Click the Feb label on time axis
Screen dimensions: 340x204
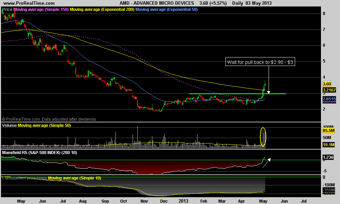(x=204, y=201)
